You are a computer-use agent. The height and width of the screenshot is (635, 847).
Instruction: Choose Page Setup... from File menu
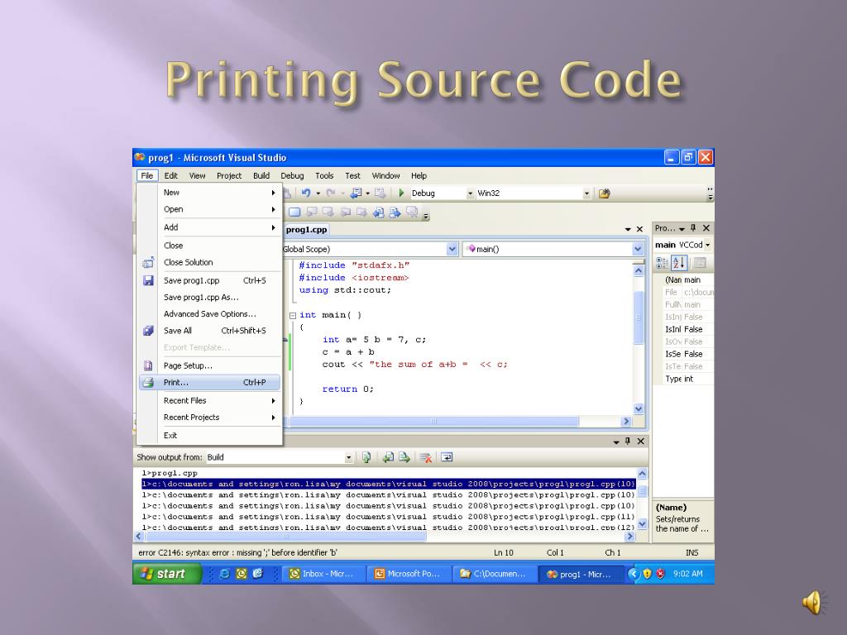(x=209, y=365)
